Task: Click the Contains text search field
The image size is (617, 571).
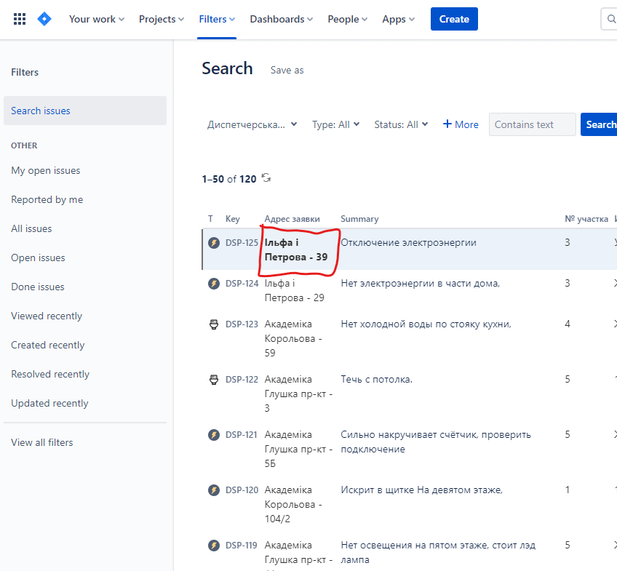Action: click(532, 124)
